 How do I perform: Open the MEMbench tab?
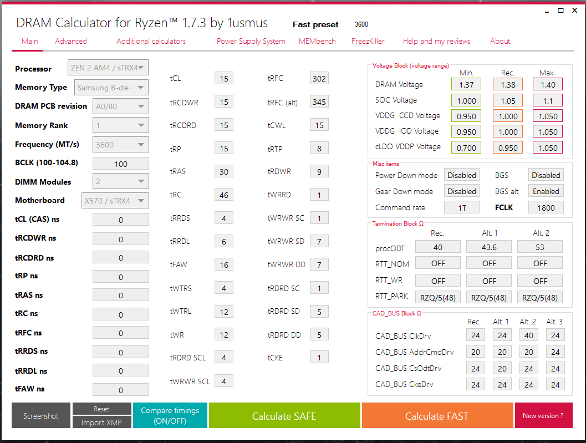click(x=317, y=41)
